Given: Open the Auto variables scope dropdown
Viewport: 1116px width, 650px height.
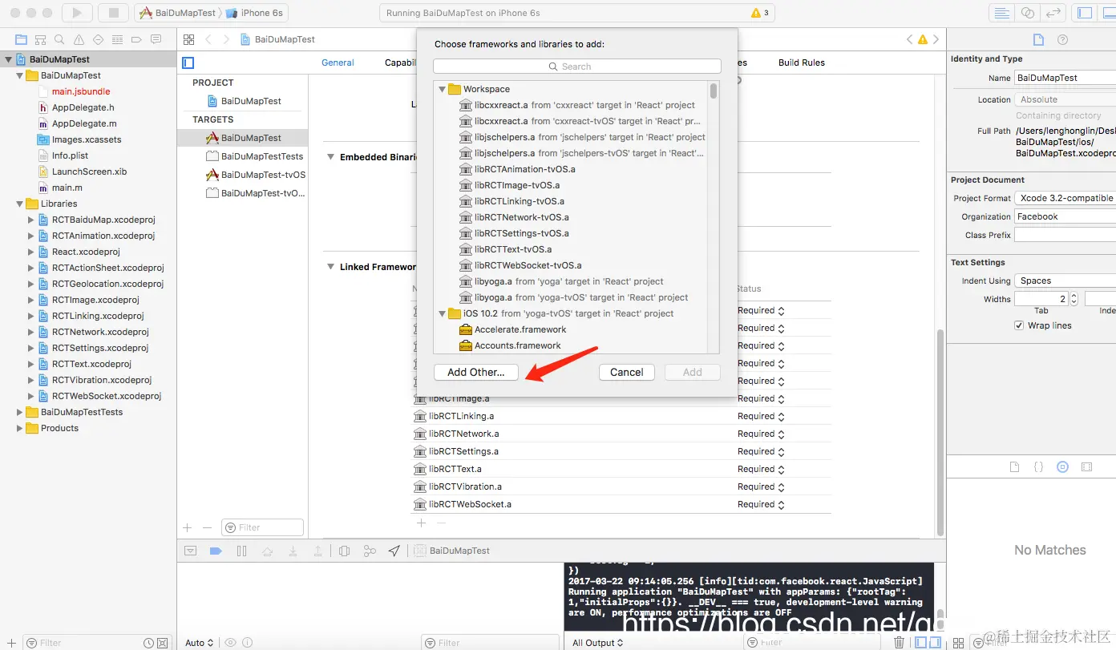Looking at the screenshot, I should point(200,642).
